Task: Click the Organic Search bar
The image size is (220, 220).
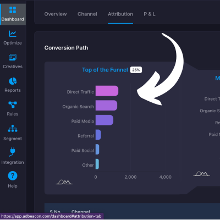Action: coord(106,106)
